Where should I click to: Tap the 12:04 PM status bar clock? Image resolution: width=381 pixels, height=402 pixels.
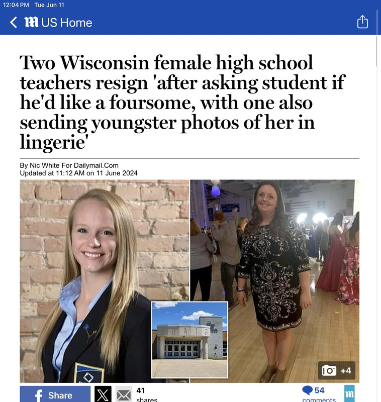(16, 5)
